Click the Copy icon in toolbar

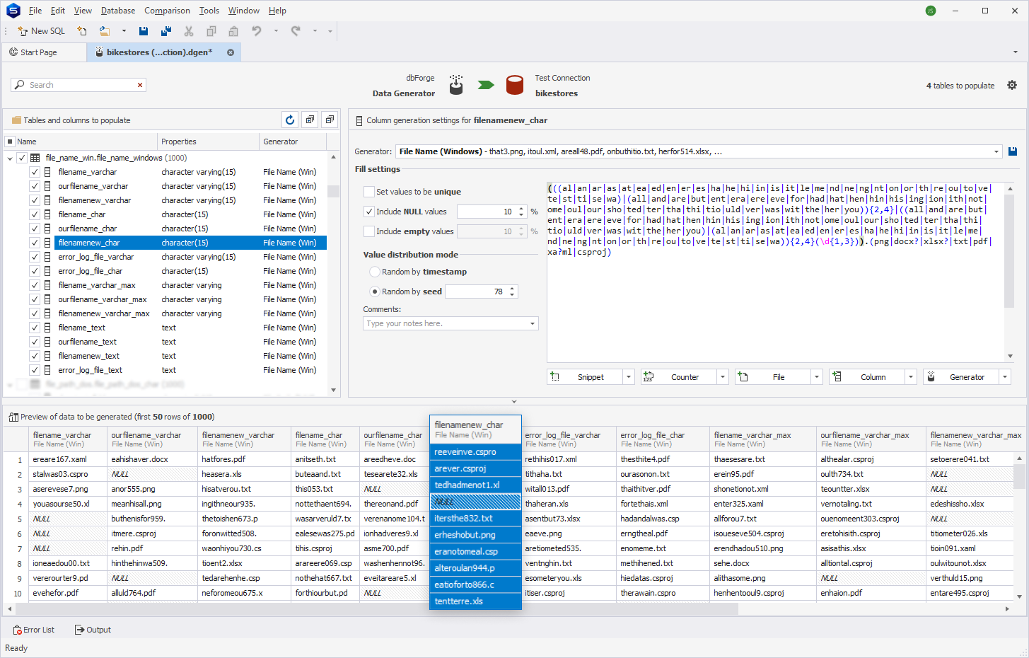coord(211,31)
